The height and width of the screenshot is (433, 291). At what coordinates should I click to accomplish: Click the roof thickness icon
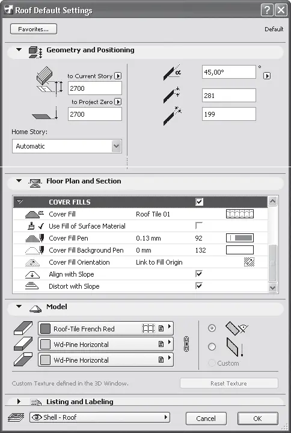[172, 95]
